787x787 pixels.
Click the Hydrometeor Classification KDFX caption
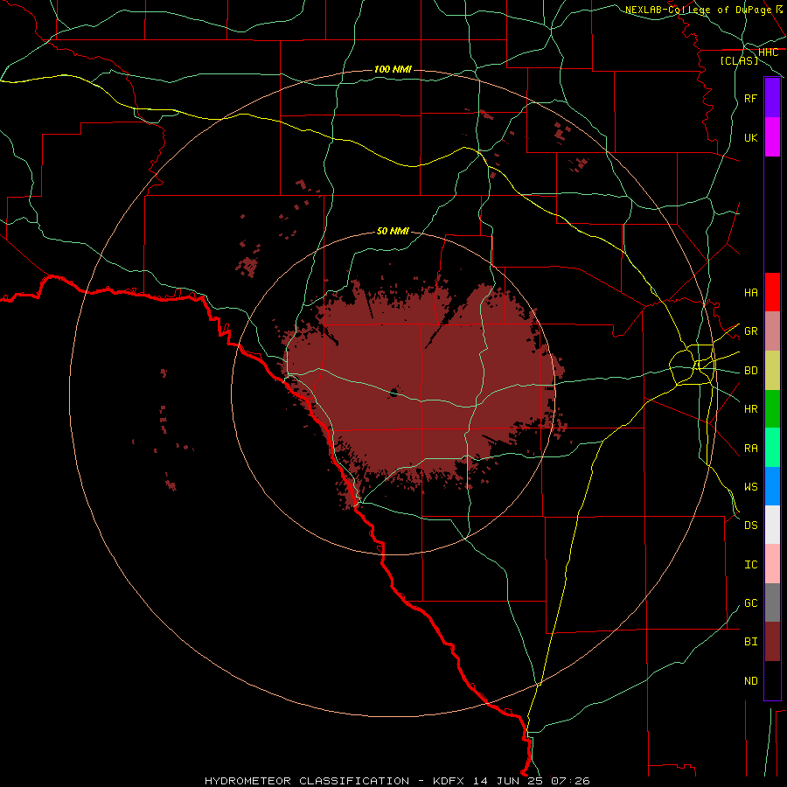coord(397,781)
